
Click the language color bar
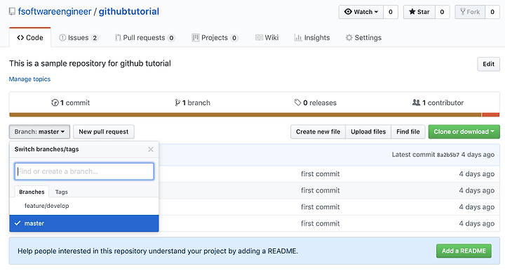point(255,114)
